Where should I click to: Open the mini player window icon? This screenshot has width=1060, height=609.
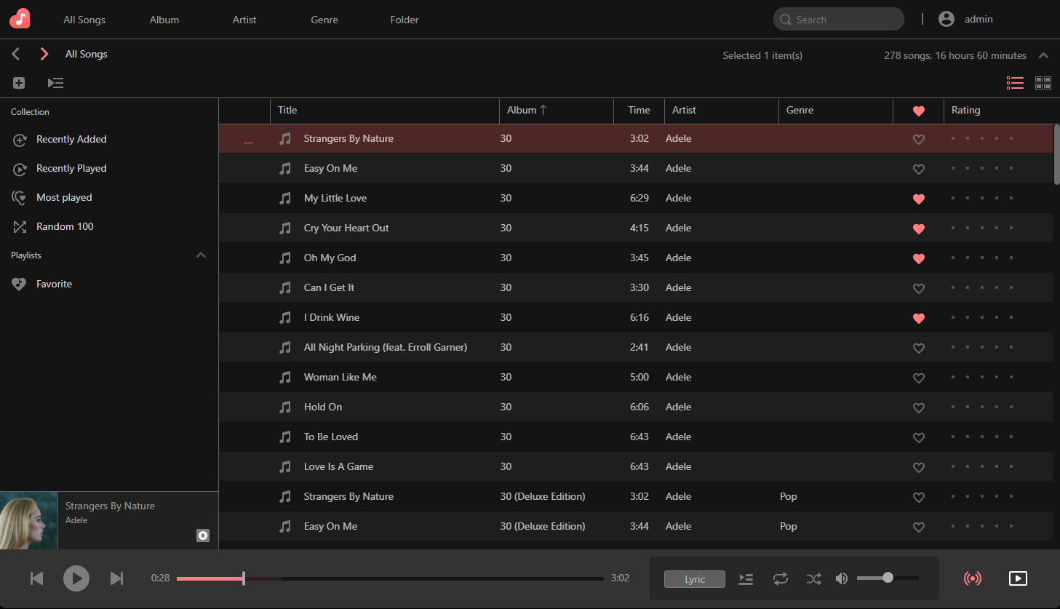point(1018,578)
